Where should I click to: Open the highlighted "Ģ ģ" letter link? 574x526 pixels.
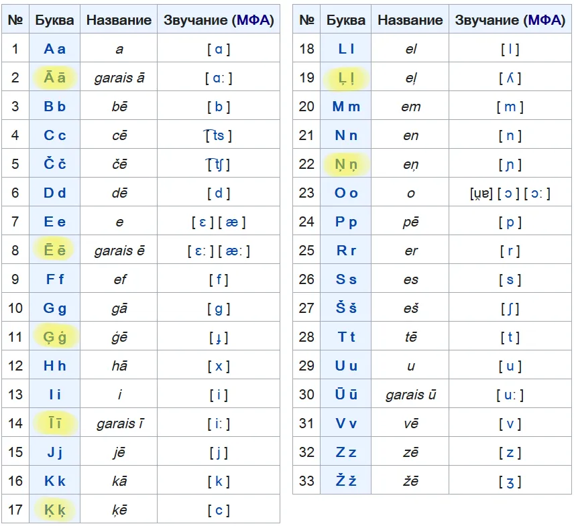pos(54,337)
